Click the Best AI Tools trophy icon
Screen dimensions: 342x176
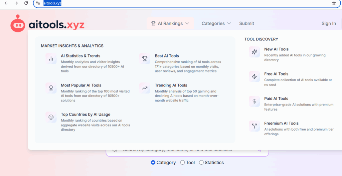tap(145, 58)
